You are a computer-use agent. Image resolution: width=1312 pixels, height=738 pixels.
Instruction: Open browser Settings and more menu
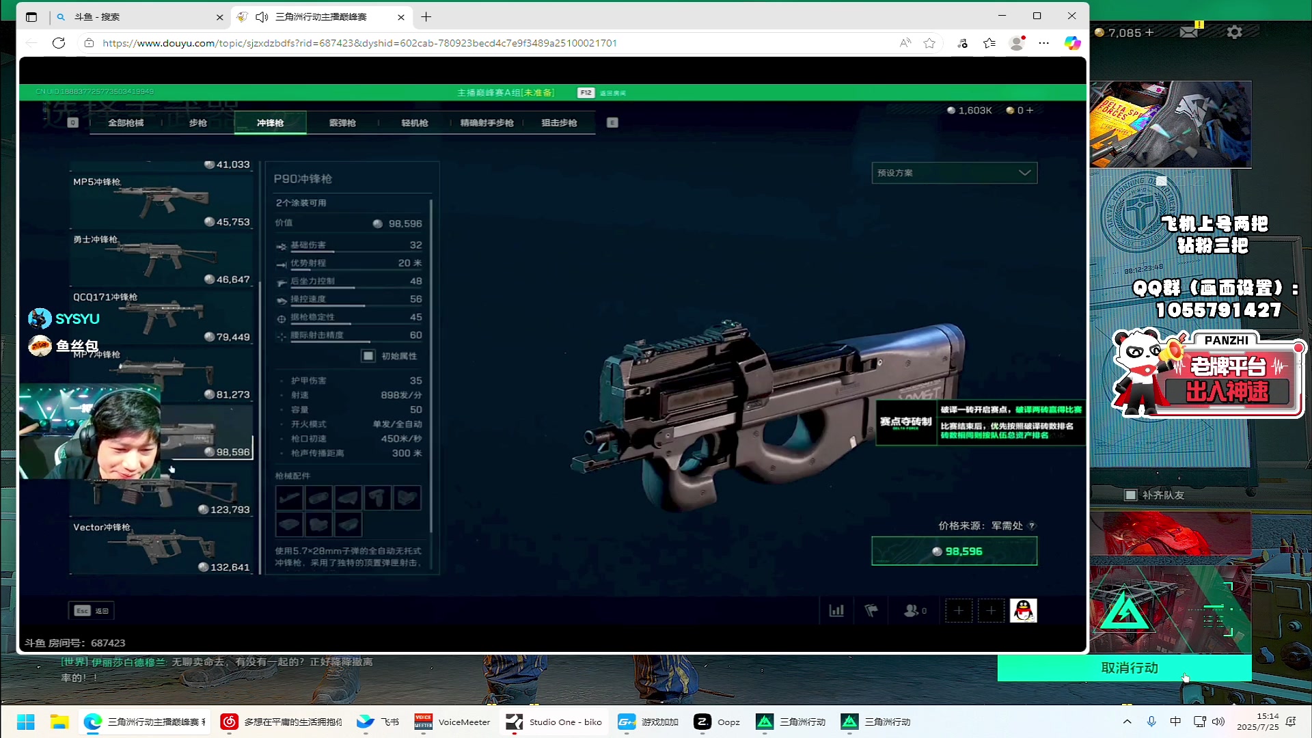pos(1043,43)
